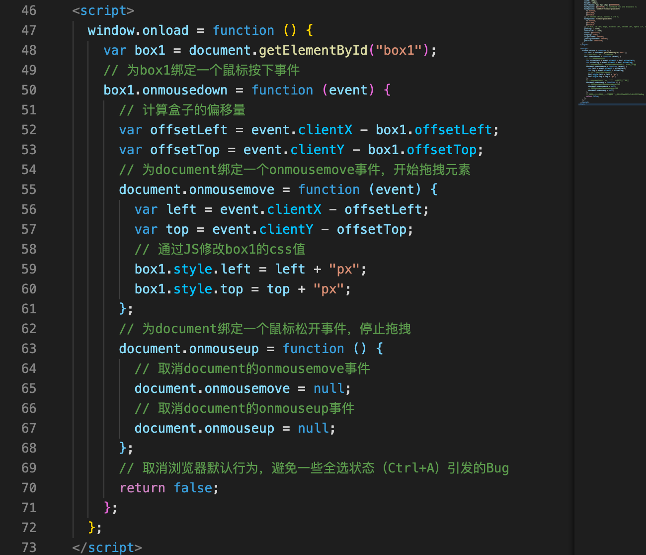Viewport: 646px width, 555px height.
Task: Click the closing </script> tag
Action: tap(107, 548)
